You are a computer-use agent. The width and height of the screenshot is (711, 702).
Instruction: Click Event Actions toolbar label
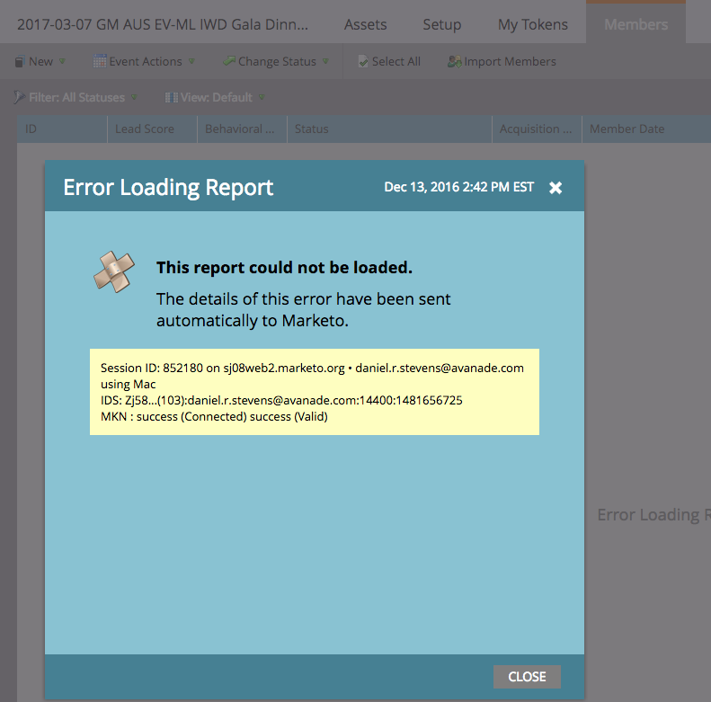tap(146, 61)
